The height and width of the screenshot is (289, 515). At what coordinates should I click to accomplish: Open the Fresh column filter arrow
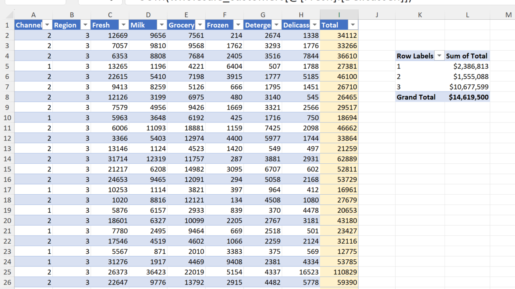tap(124, 25)
